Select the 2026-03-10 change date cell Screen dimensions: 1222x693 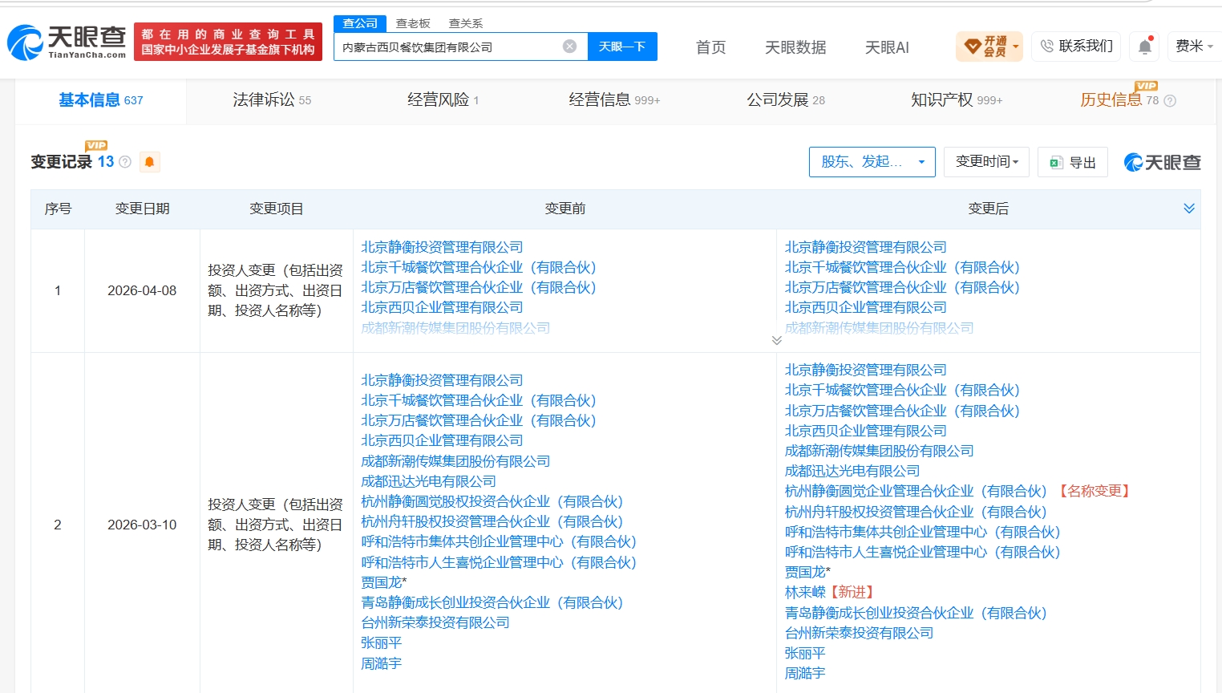142,525
